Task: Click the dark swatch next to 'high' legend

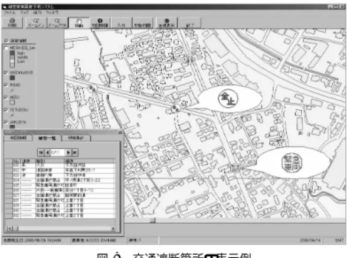Action: 12,53
